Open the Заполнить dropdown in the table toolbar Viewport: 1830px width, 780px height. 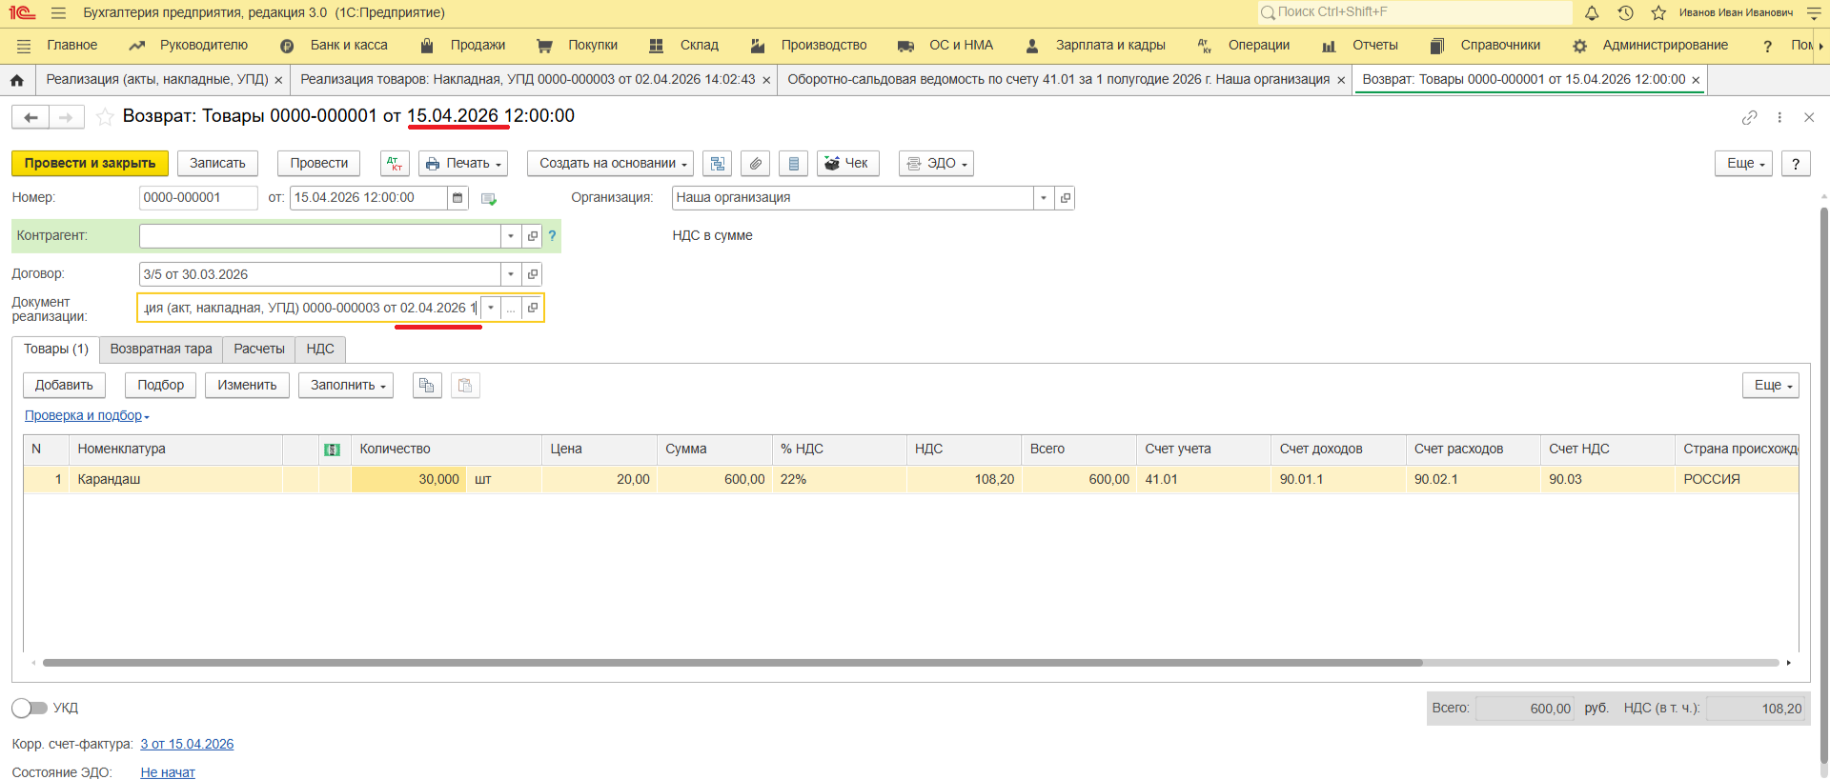[x=348, y=386]
